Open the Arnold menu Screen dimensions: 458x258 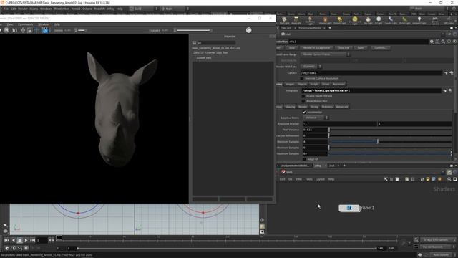(x=76, y=9)
